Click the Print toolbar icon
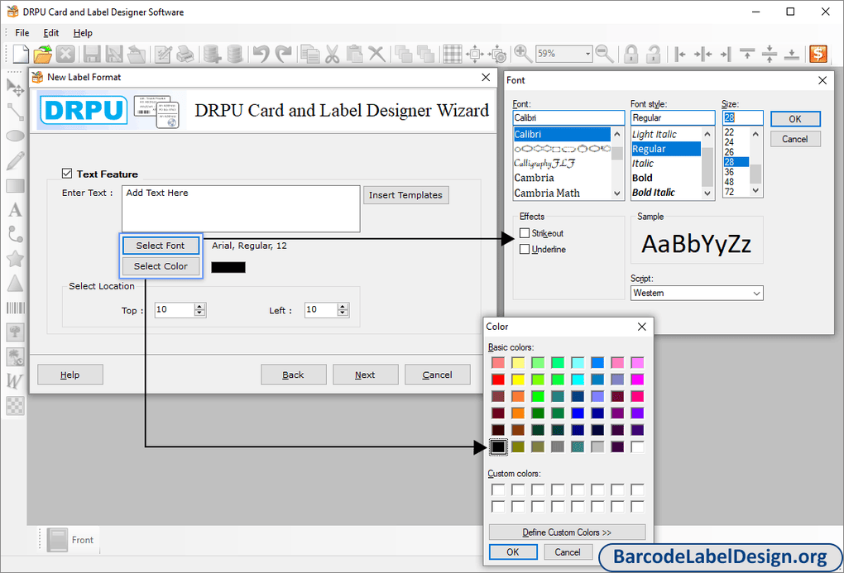Screen dimensions: 844x573 pos(185,54)
